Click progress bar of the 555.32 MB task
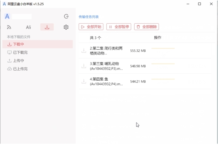Screen dimensions: 218x145 pyautogui.click(x=163, y=48)
